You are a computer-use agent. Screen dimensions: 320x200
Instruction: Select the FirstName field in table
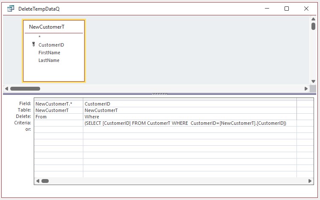coord(49,53)
